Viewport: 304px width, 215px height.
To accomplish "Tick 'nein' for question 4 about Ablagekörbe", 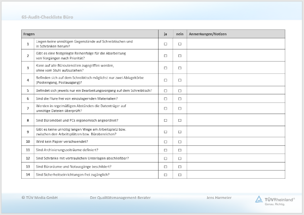I will click(x=180, y=80).
